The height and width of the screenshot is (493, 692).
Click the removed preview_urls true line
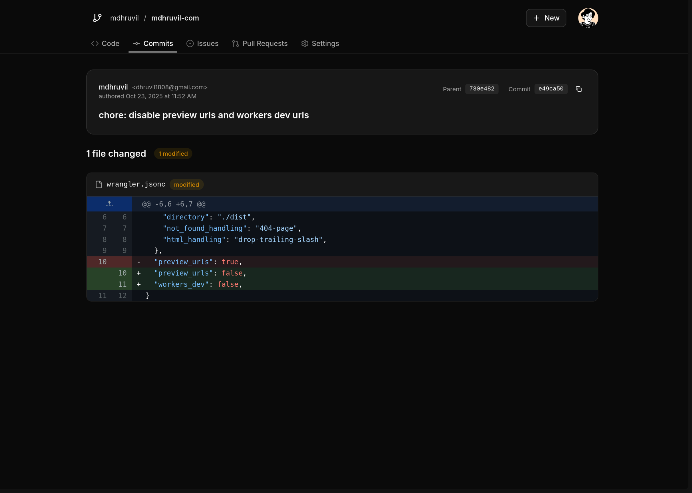(198, 262)
